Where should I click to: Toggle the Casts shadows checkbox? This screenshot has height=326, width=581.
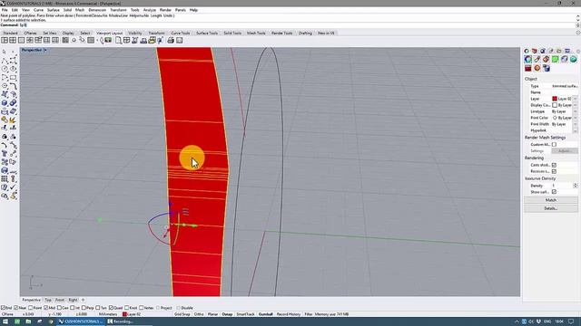click(x=554, y=165)
